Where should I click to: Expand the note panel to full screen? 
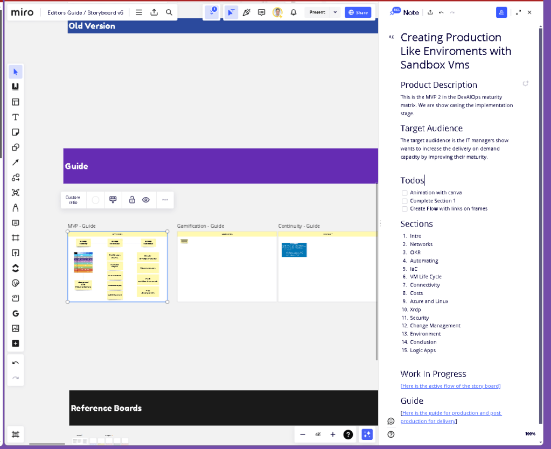point(518,12)
